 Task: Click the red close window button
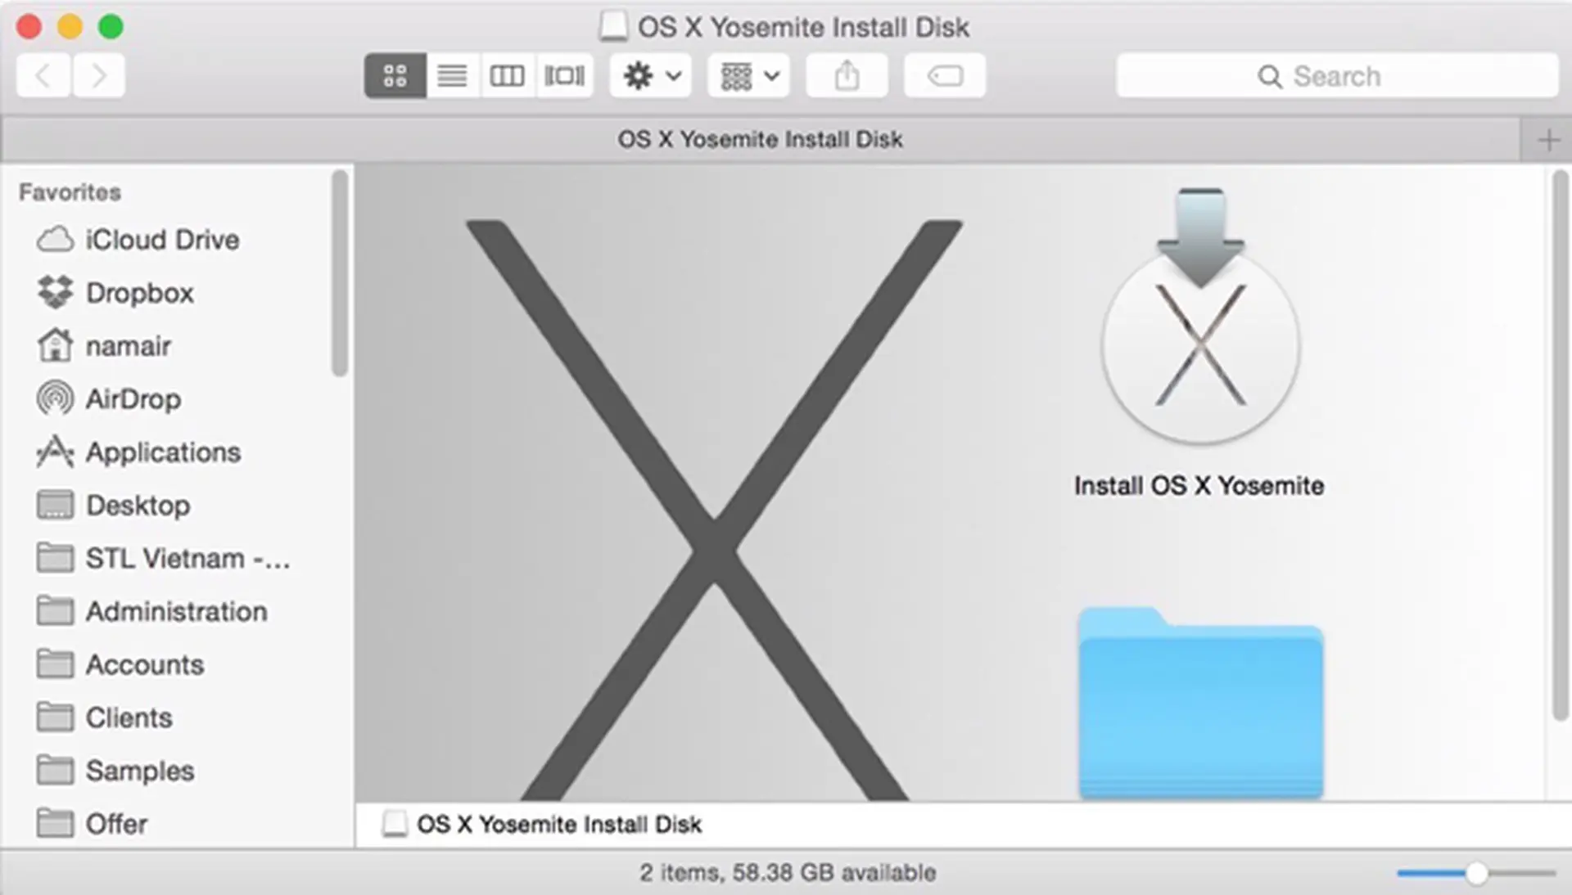coord(29,26)
